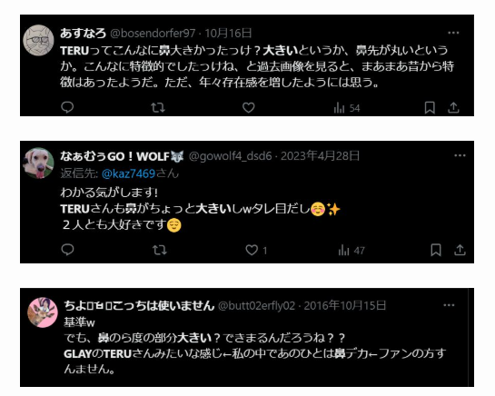Reply to the あすなろ tweet
Viewport: 495px width, 396px height.
click(67, 107)
